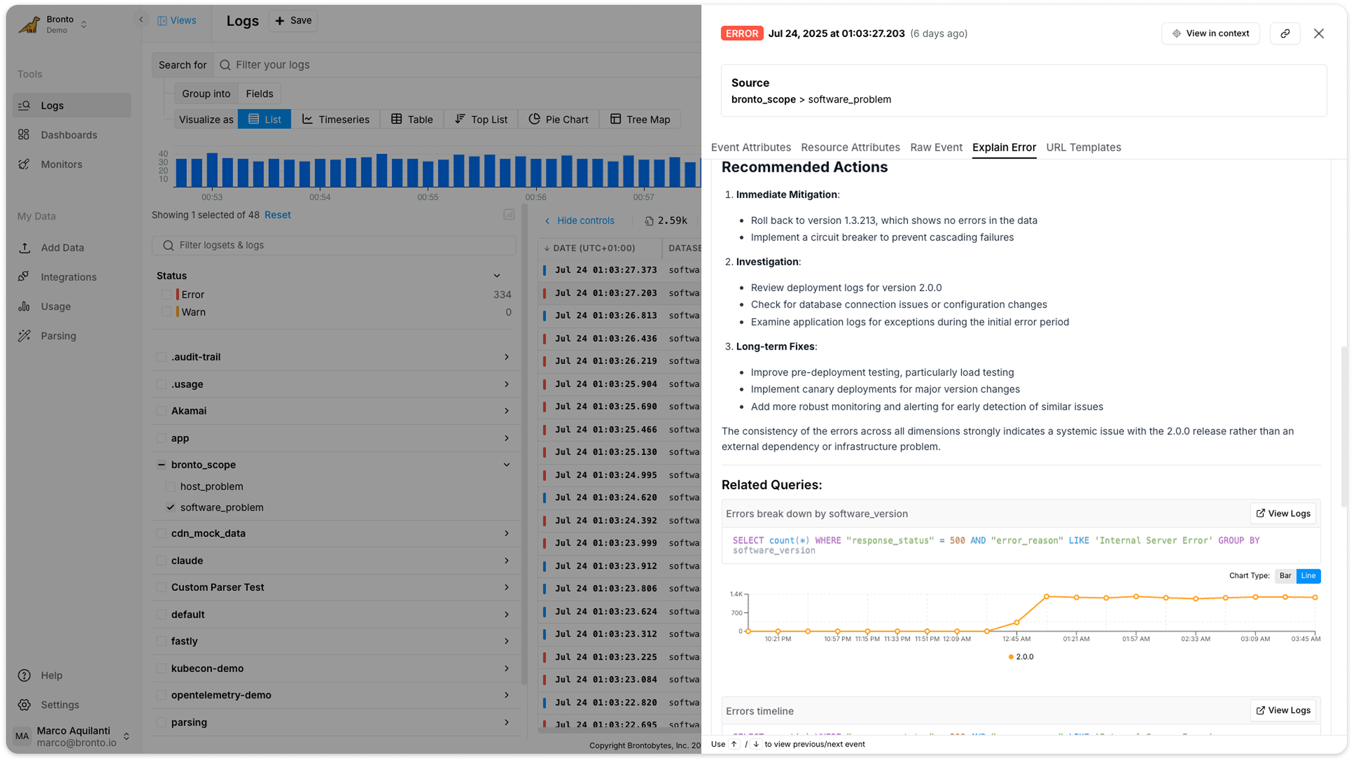
Task: Check the default logset
Action: [161, 615]
